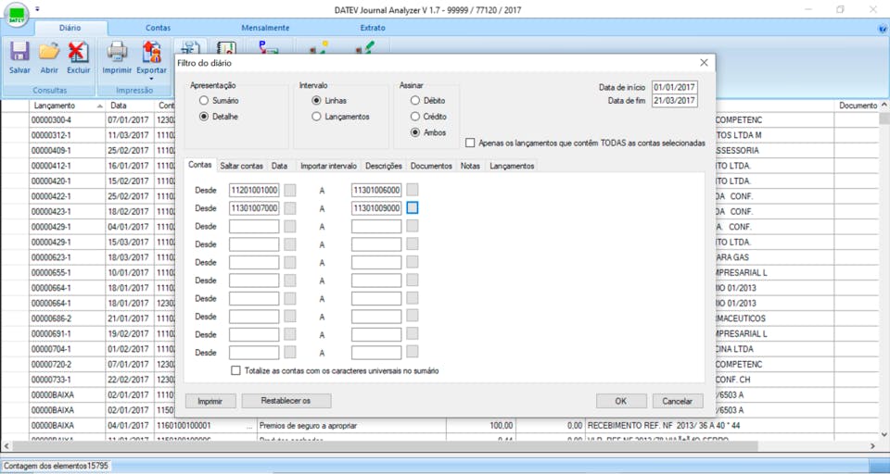Click lookup button beside account 11301009000

(413, 208)
